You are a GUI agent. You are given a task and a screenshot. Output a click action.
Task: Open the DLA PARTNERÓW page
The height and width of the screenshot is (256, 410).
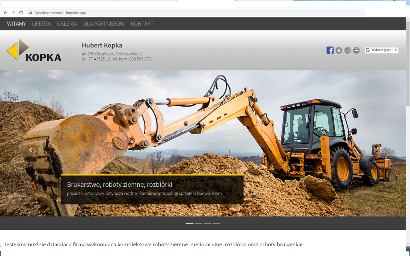pos(104,24)
